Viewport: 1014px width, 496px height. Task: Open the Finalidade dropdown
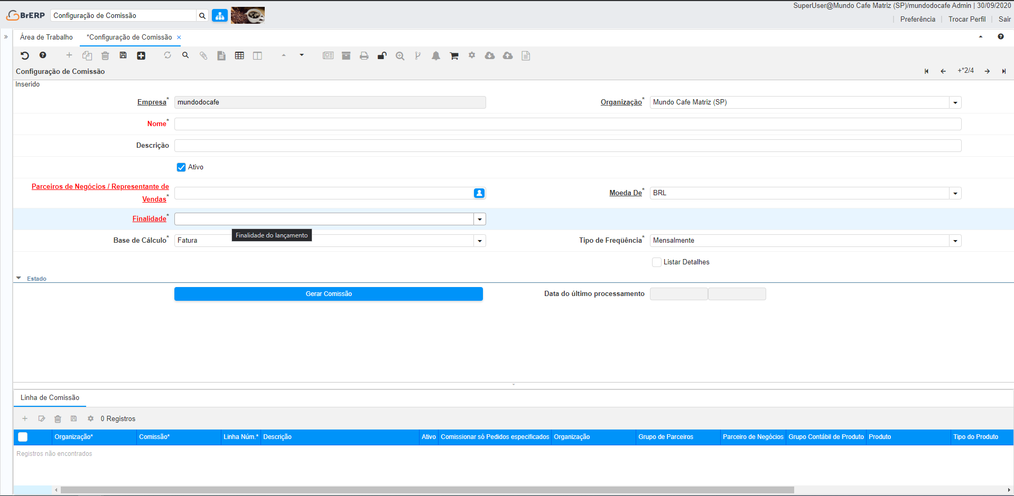tap(479, 219)
